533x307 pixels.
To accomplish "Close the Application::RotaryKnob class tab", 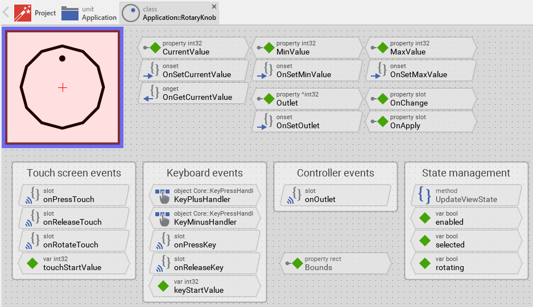I will click(214, 6).
